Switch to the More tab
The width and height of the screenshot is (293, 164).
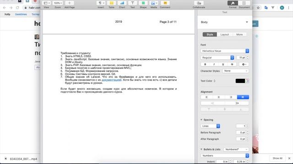tap(239, 35)
